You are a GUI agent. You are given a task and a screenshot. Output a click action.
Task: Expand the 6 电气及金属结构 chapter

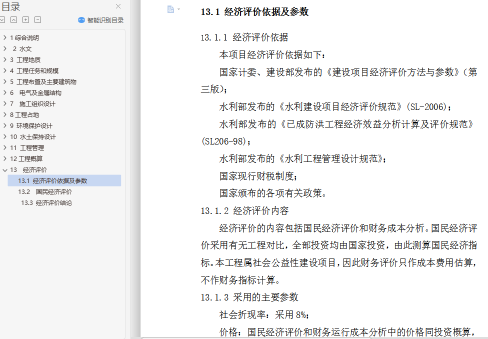[4, 92]
